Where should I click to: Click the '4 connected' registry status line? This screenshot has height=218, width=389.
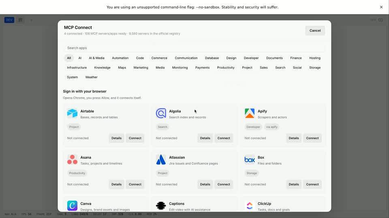pos(122,34)
